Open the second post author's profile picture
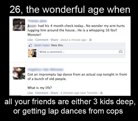This screenshot has width=138, height=121. (x=19, y=73)
